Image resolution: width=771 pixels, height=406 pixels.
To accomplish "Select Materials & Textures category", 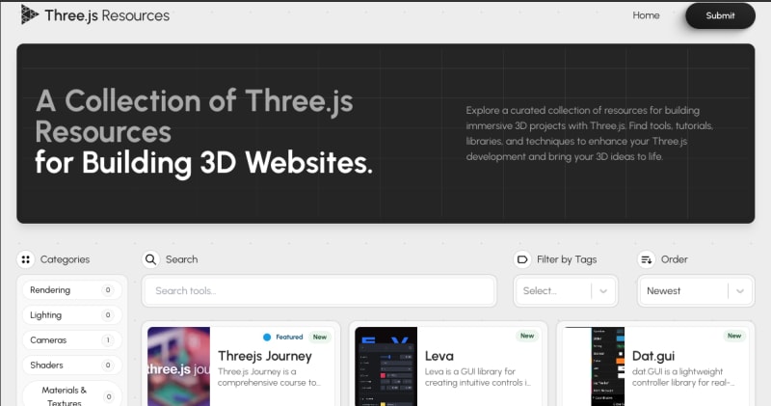I will tap(64, 395).
